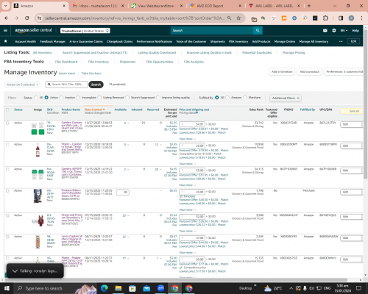Screen dimensions: 368x294
Task: Open the Seller Central settings gear
Action: tap(334, 30)
